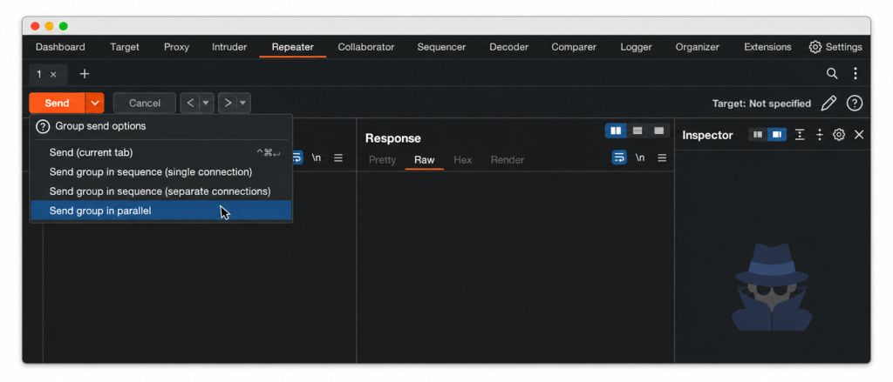Viewport: 893px width, 382px height.
Task: Open the Sequencer tab
Action: pyautogui.click(x=441, y=47)
